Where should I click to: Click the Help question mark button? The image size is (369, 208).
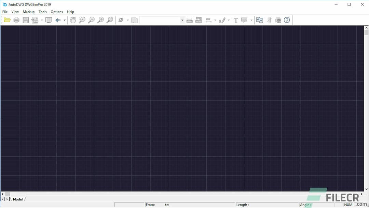point(287,20)
